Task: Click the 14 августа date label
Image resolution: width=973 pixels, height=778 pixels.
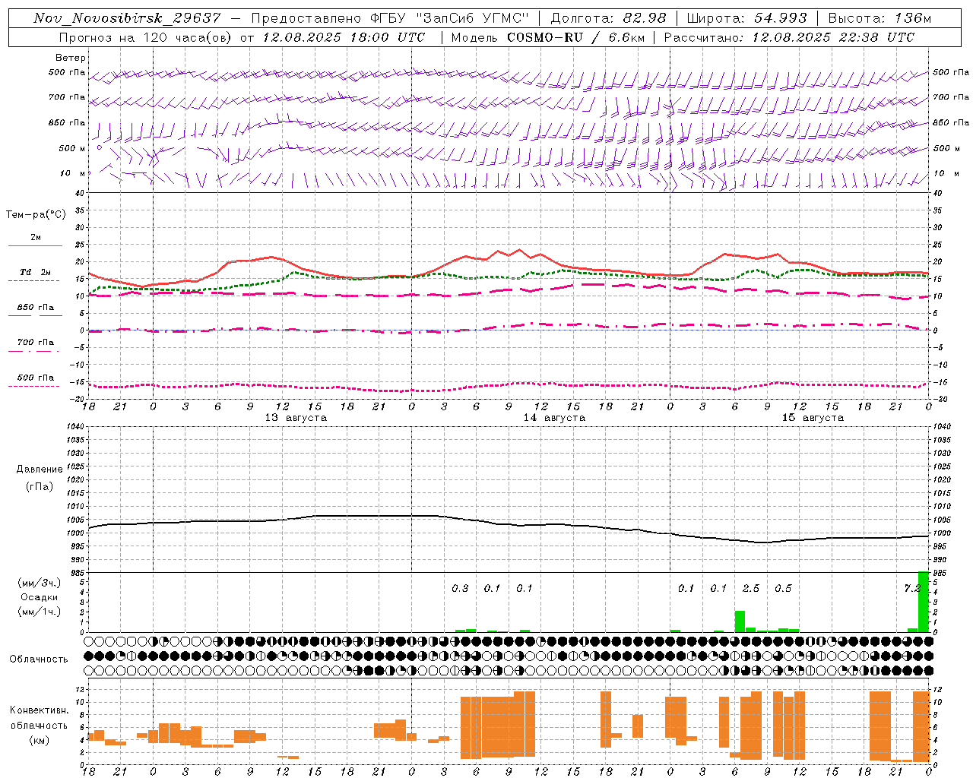Action: [x=554, y=418]
